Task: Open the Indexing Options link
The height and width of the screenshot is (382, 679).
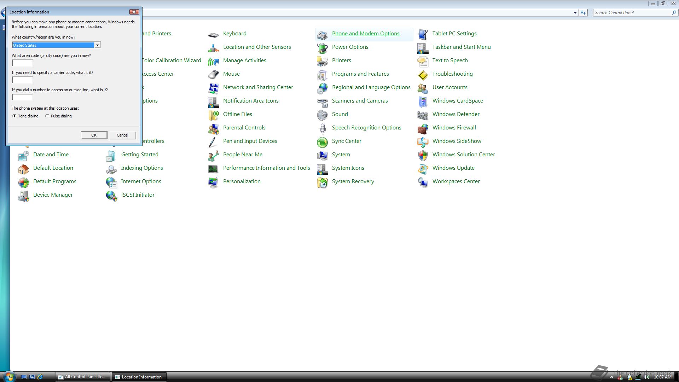Action: [142, 168]
